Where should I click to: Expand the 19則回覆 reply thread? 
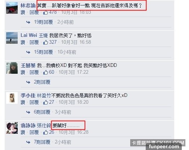44,22
